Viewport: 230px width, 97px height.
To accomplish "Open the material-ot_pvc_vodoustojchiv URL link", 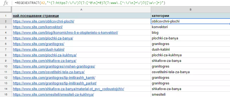I will (69, 89).
